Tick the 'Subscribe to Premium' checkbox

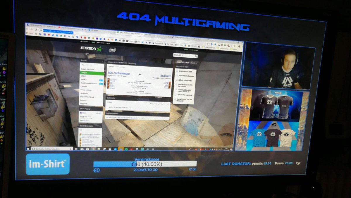[x=177, y=75]
